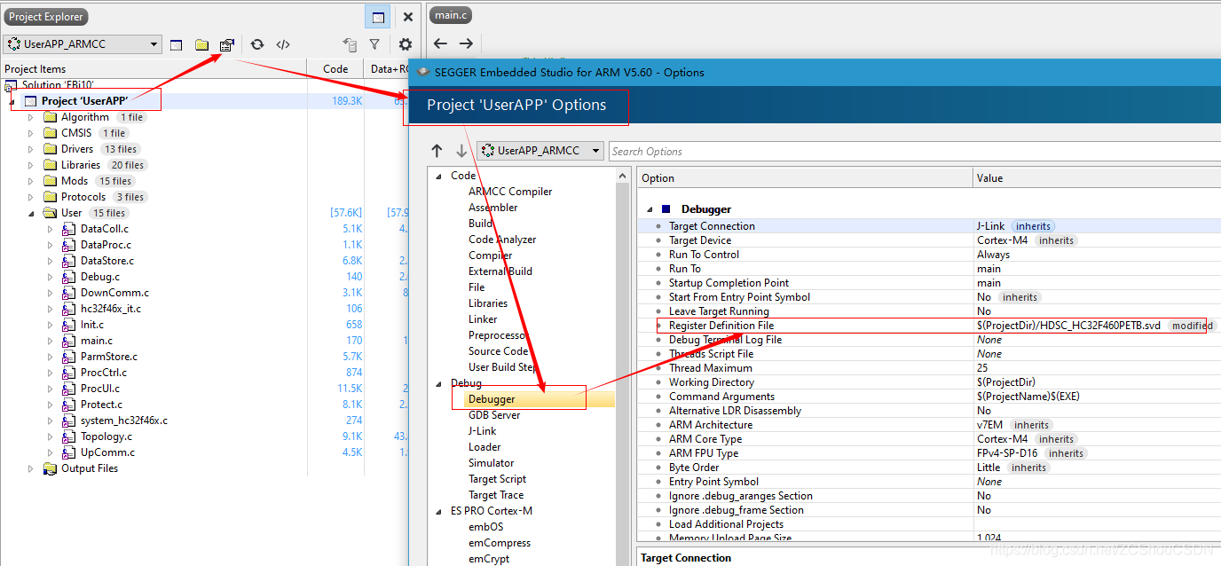The image size is (1221, 566).
Task: Click the Thread Maximum value 25
Action: pyautogui.click(x=982, y=368)
